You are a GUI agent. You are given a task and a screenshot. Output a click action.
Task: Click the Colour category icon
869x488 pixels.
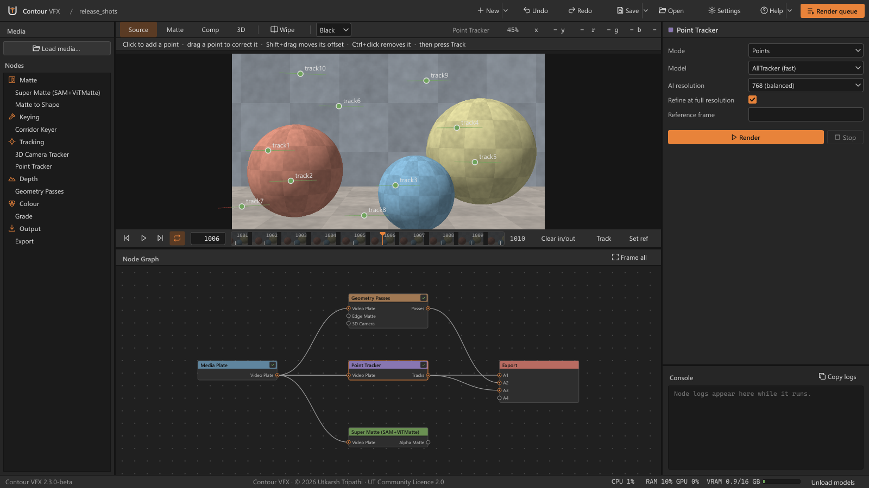coord(12,203)
